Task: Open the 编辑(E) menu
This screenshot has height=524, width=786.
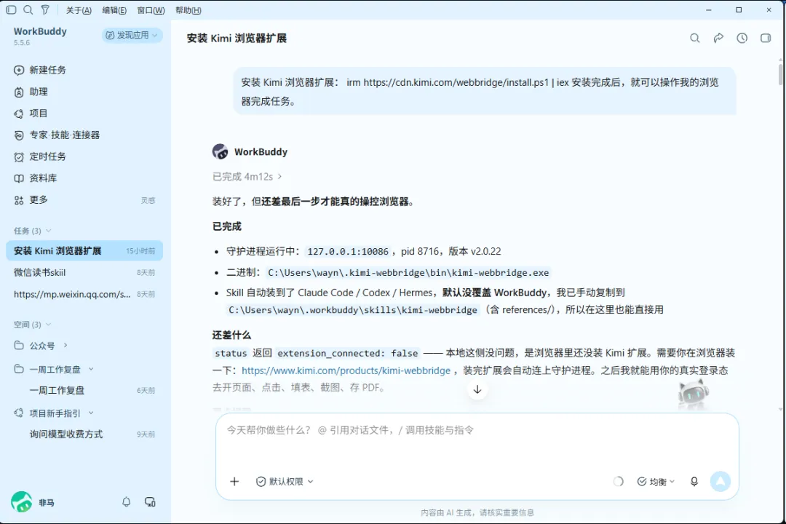Action: point(114,10)
